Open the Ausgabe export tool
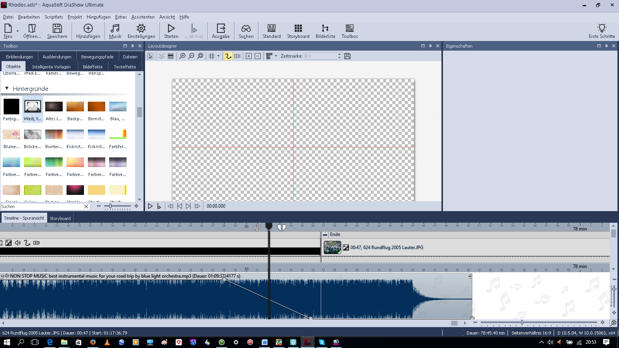 click(221, 31)
